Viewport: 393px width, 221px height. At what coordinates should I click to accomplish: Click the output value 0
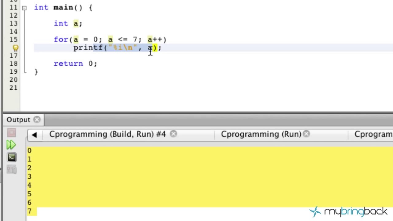(x=29, y=151)
